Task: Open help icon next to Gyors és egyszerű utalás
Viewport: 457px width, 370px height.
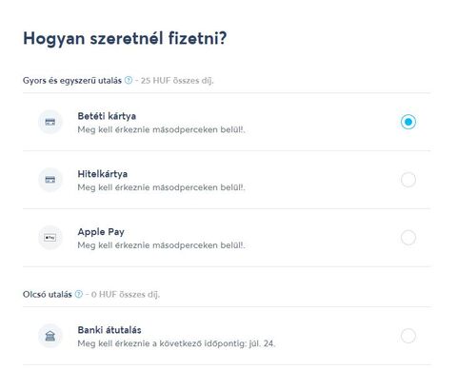Action: point(129,80)
